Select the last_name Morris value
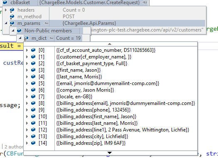The width and height of the screenshot is (218, 158). [x=79, y=77]
